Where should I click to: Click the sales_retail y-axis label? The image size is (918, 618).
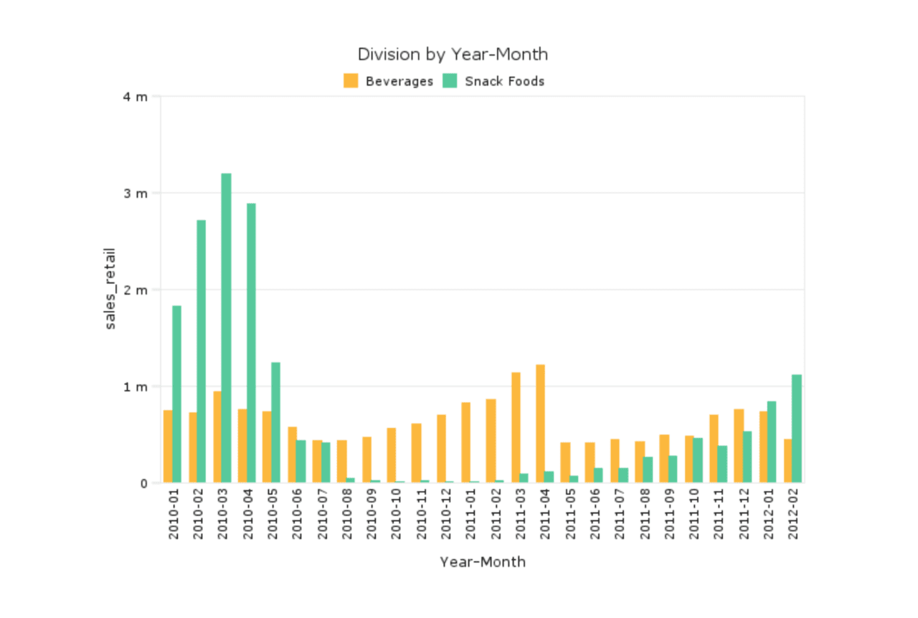(x=112, y=285)
